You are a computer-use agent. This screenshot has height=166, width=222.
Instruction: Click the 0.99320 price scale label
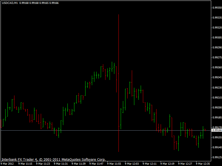click(x=217, y=27)
